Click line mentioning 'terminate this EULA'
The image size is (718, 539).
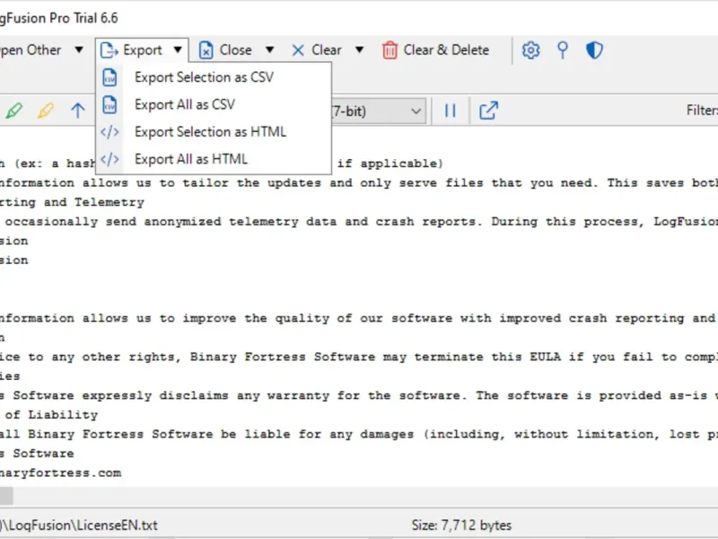click(x=359, y=357)
